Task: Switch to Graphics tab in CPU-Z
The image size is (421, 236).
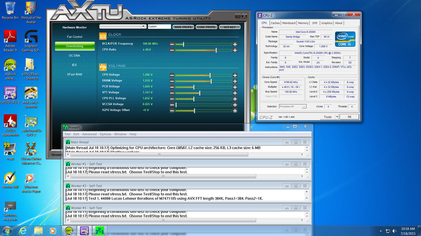Action: pyautogui.click(x=327, y=23)
